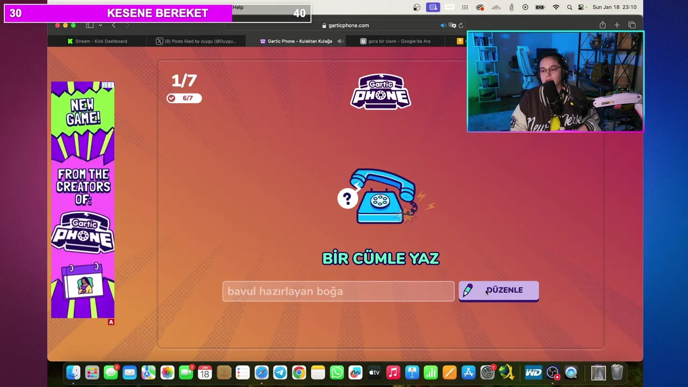The image size is (688, 387).
Task: Go back in Safari
Action: coord(113,25)
